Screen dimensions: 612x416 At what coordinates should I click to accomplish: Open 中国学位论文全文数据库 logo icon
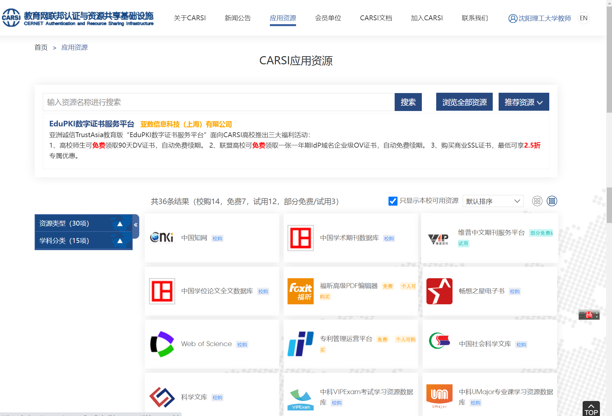pos(162,291)
